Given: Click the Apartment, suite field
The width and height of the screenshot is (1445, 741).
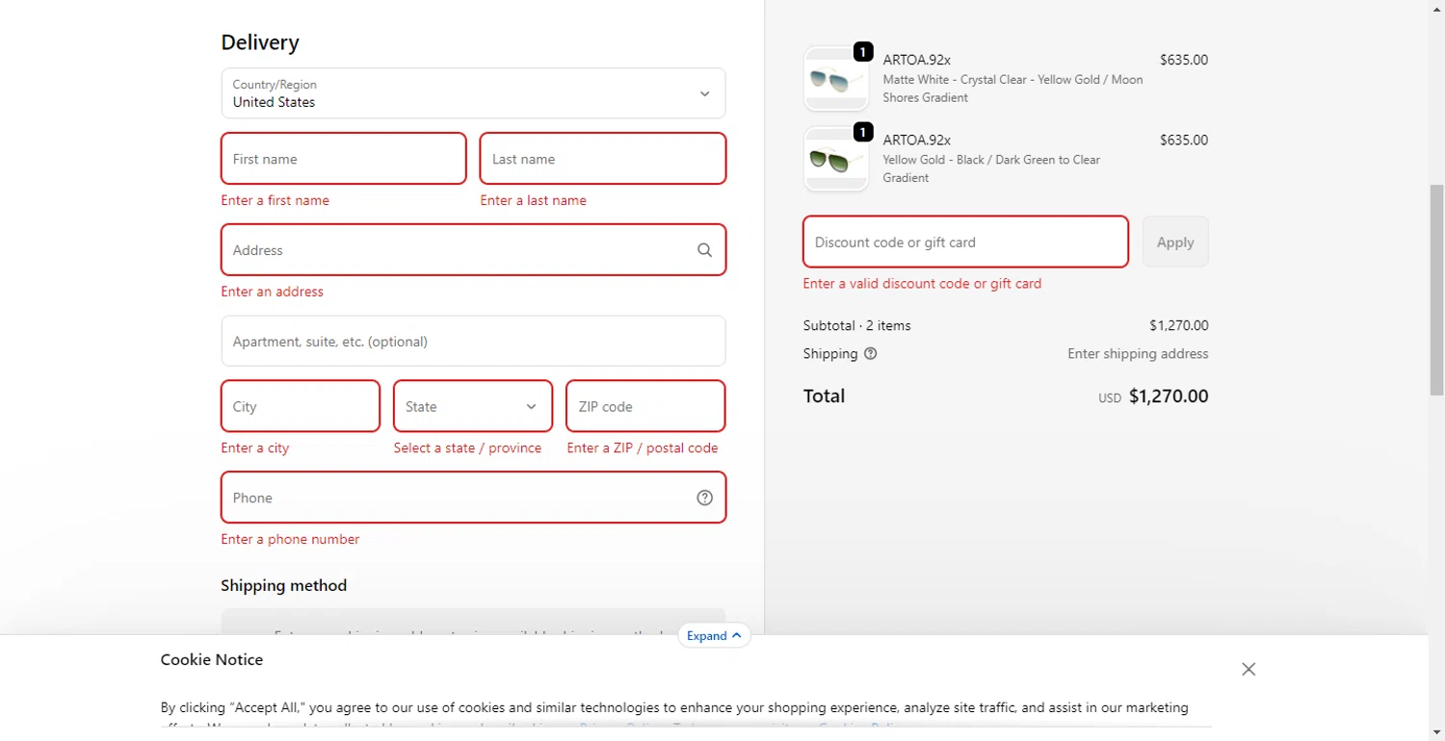Looking at the screenshot, I should tap(473, 341).
